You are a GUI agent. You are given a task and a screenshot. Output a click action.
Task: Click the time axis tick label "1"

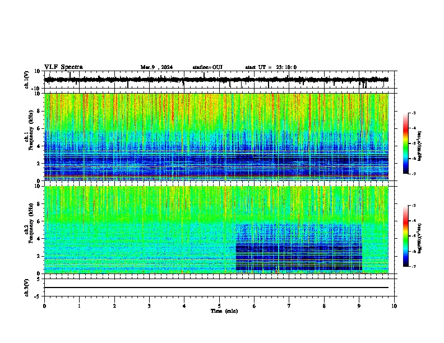click(79, 306)
